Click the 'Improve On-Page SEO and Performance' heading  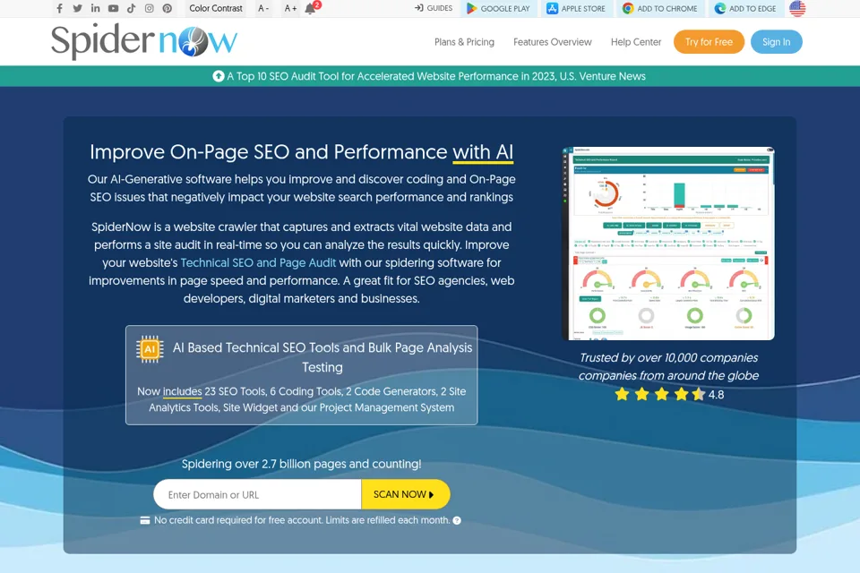302,152
